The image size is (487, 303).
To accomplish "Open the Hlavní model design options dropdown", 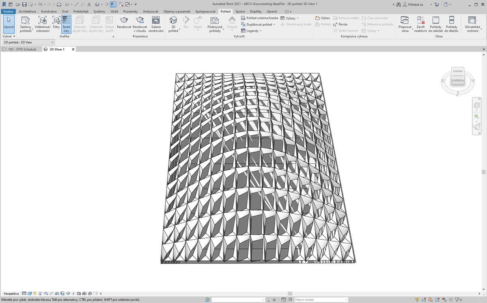I will coord(321,300).
